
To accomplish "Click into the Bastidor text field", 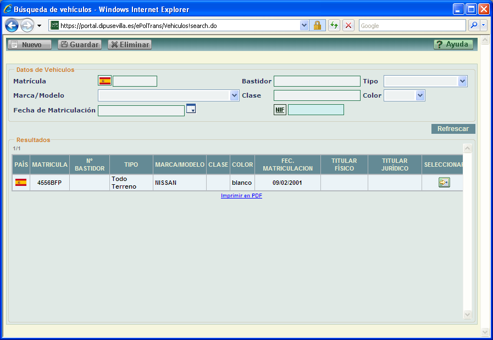I will (x=317, y=81).
